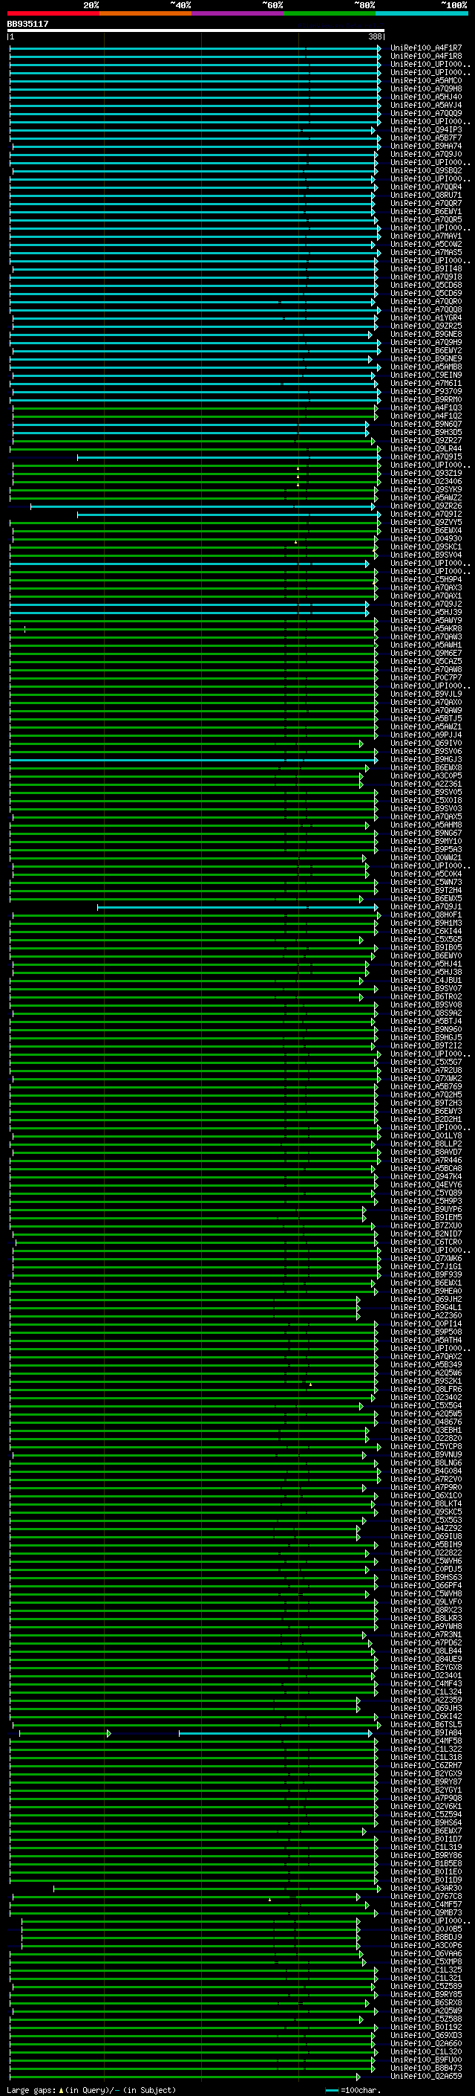Select the UniRef100_A7QQR4 label
This screenshot has width=475, height=2096.
point(426,187)
